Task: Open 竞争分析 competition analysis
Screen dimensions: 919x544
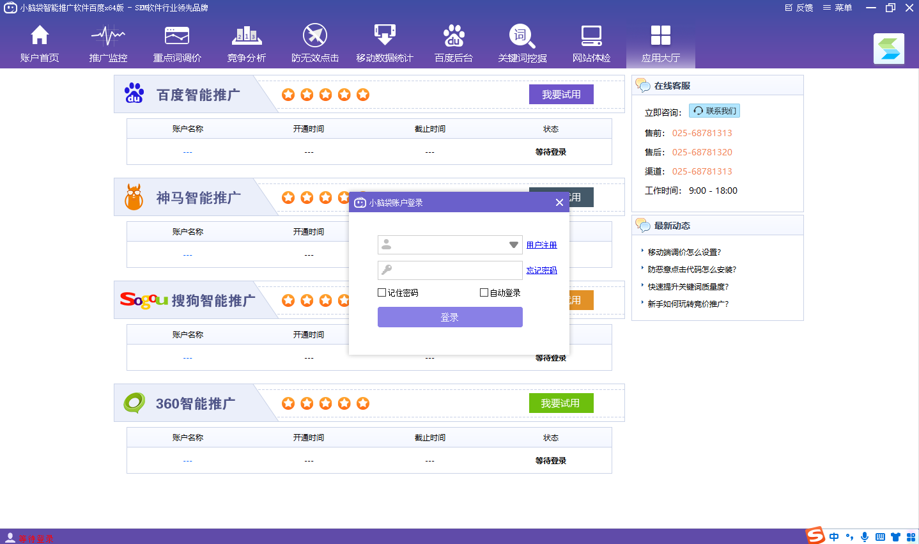Action: pos(246,44)
